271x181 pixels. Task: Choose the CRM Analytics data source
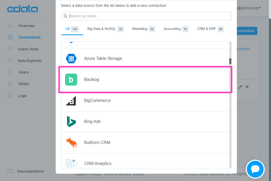click(x=145, y=161)
